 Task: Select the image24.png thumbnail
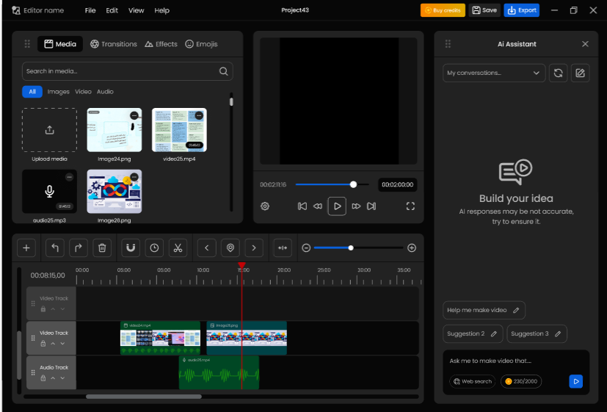(115, 130)
